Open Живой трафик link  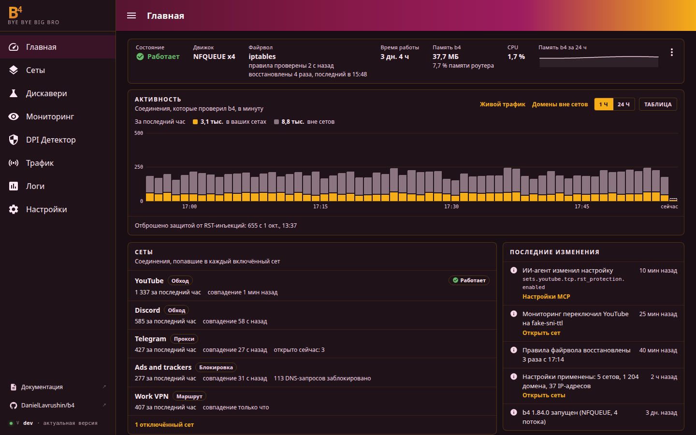pos(503,104)
